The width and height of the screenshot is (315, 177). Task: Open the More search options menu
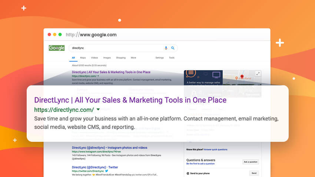click(133, 58)
